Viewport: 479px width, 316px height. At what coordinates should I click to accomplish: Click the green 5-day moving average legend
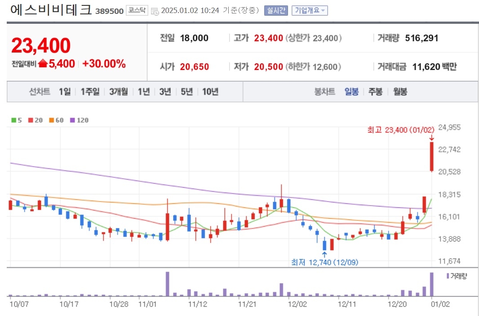point(17,120)
